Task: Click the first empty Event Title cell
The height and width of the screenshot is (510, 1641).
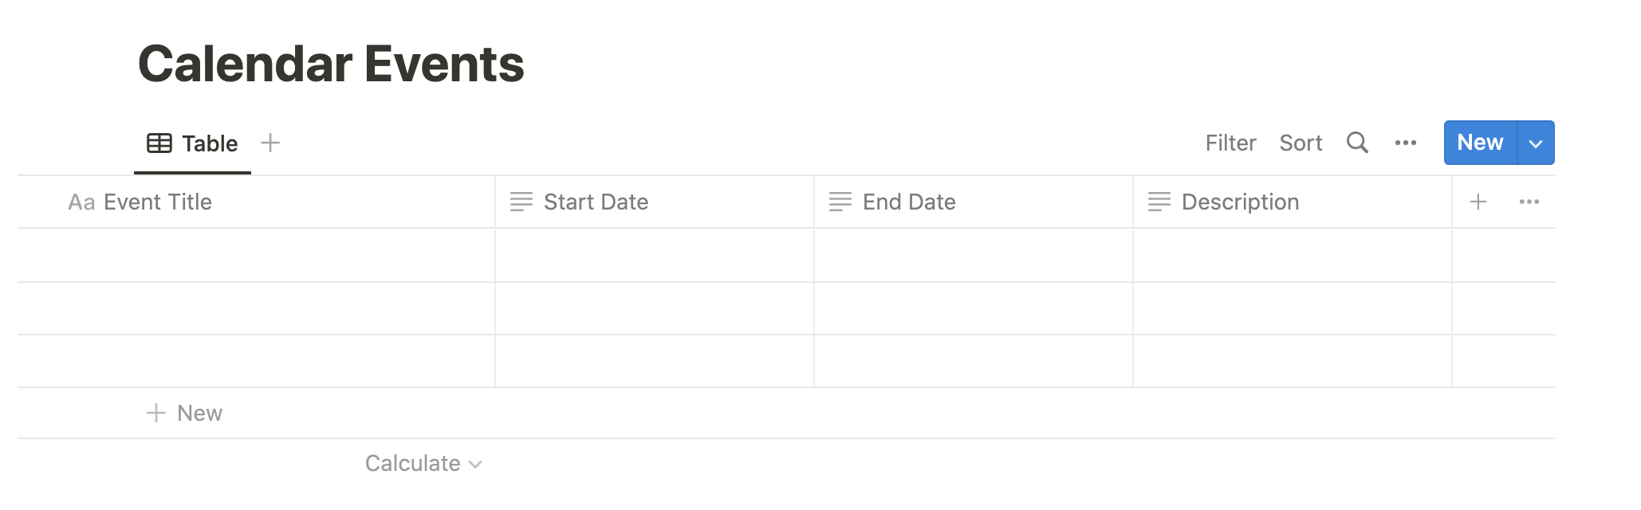Action: point(256,255)
